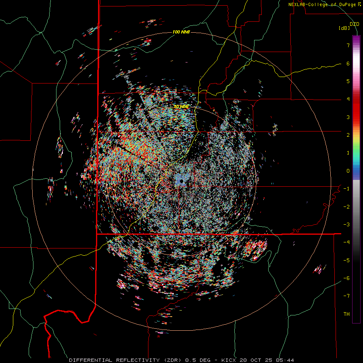Image resolution: width=363 pixels, height=363 pixels.
Task: Click the -6 dB value on scale
Action: tap(346, 278)
